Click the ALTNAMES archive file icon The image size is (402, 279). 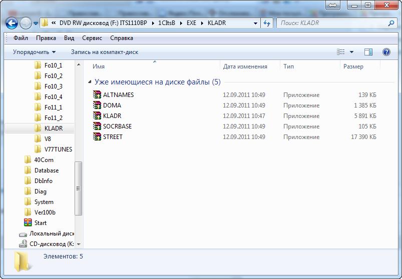[97, 95]
